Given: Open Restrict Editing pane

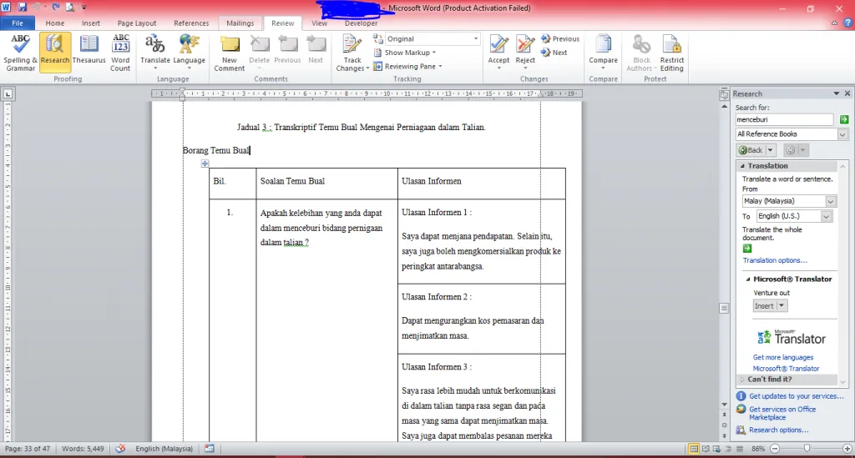Looking at the screenshot, I should [672, 53].
